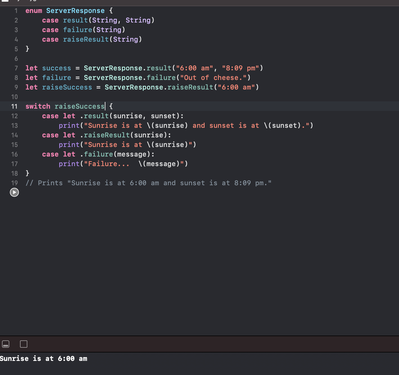Image resolution: width=399 pixels, height=375 pixels.
Task: Click console output 'Sunrise is at 6:00 am'
Action: [x=44, y=359]
